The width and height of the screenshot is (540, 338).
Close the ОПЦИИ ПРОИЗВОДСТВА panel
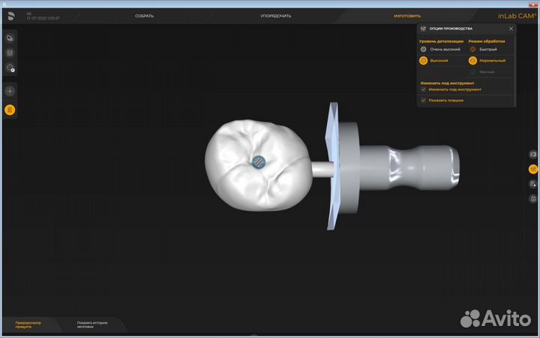point(511,29)
